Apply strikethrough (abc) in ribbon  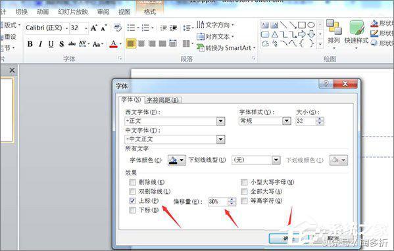pos(72,44)
